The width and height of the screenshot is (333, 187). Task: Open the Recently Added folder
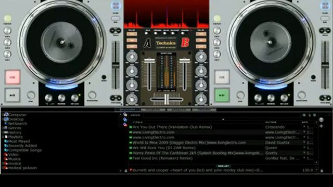22,145
